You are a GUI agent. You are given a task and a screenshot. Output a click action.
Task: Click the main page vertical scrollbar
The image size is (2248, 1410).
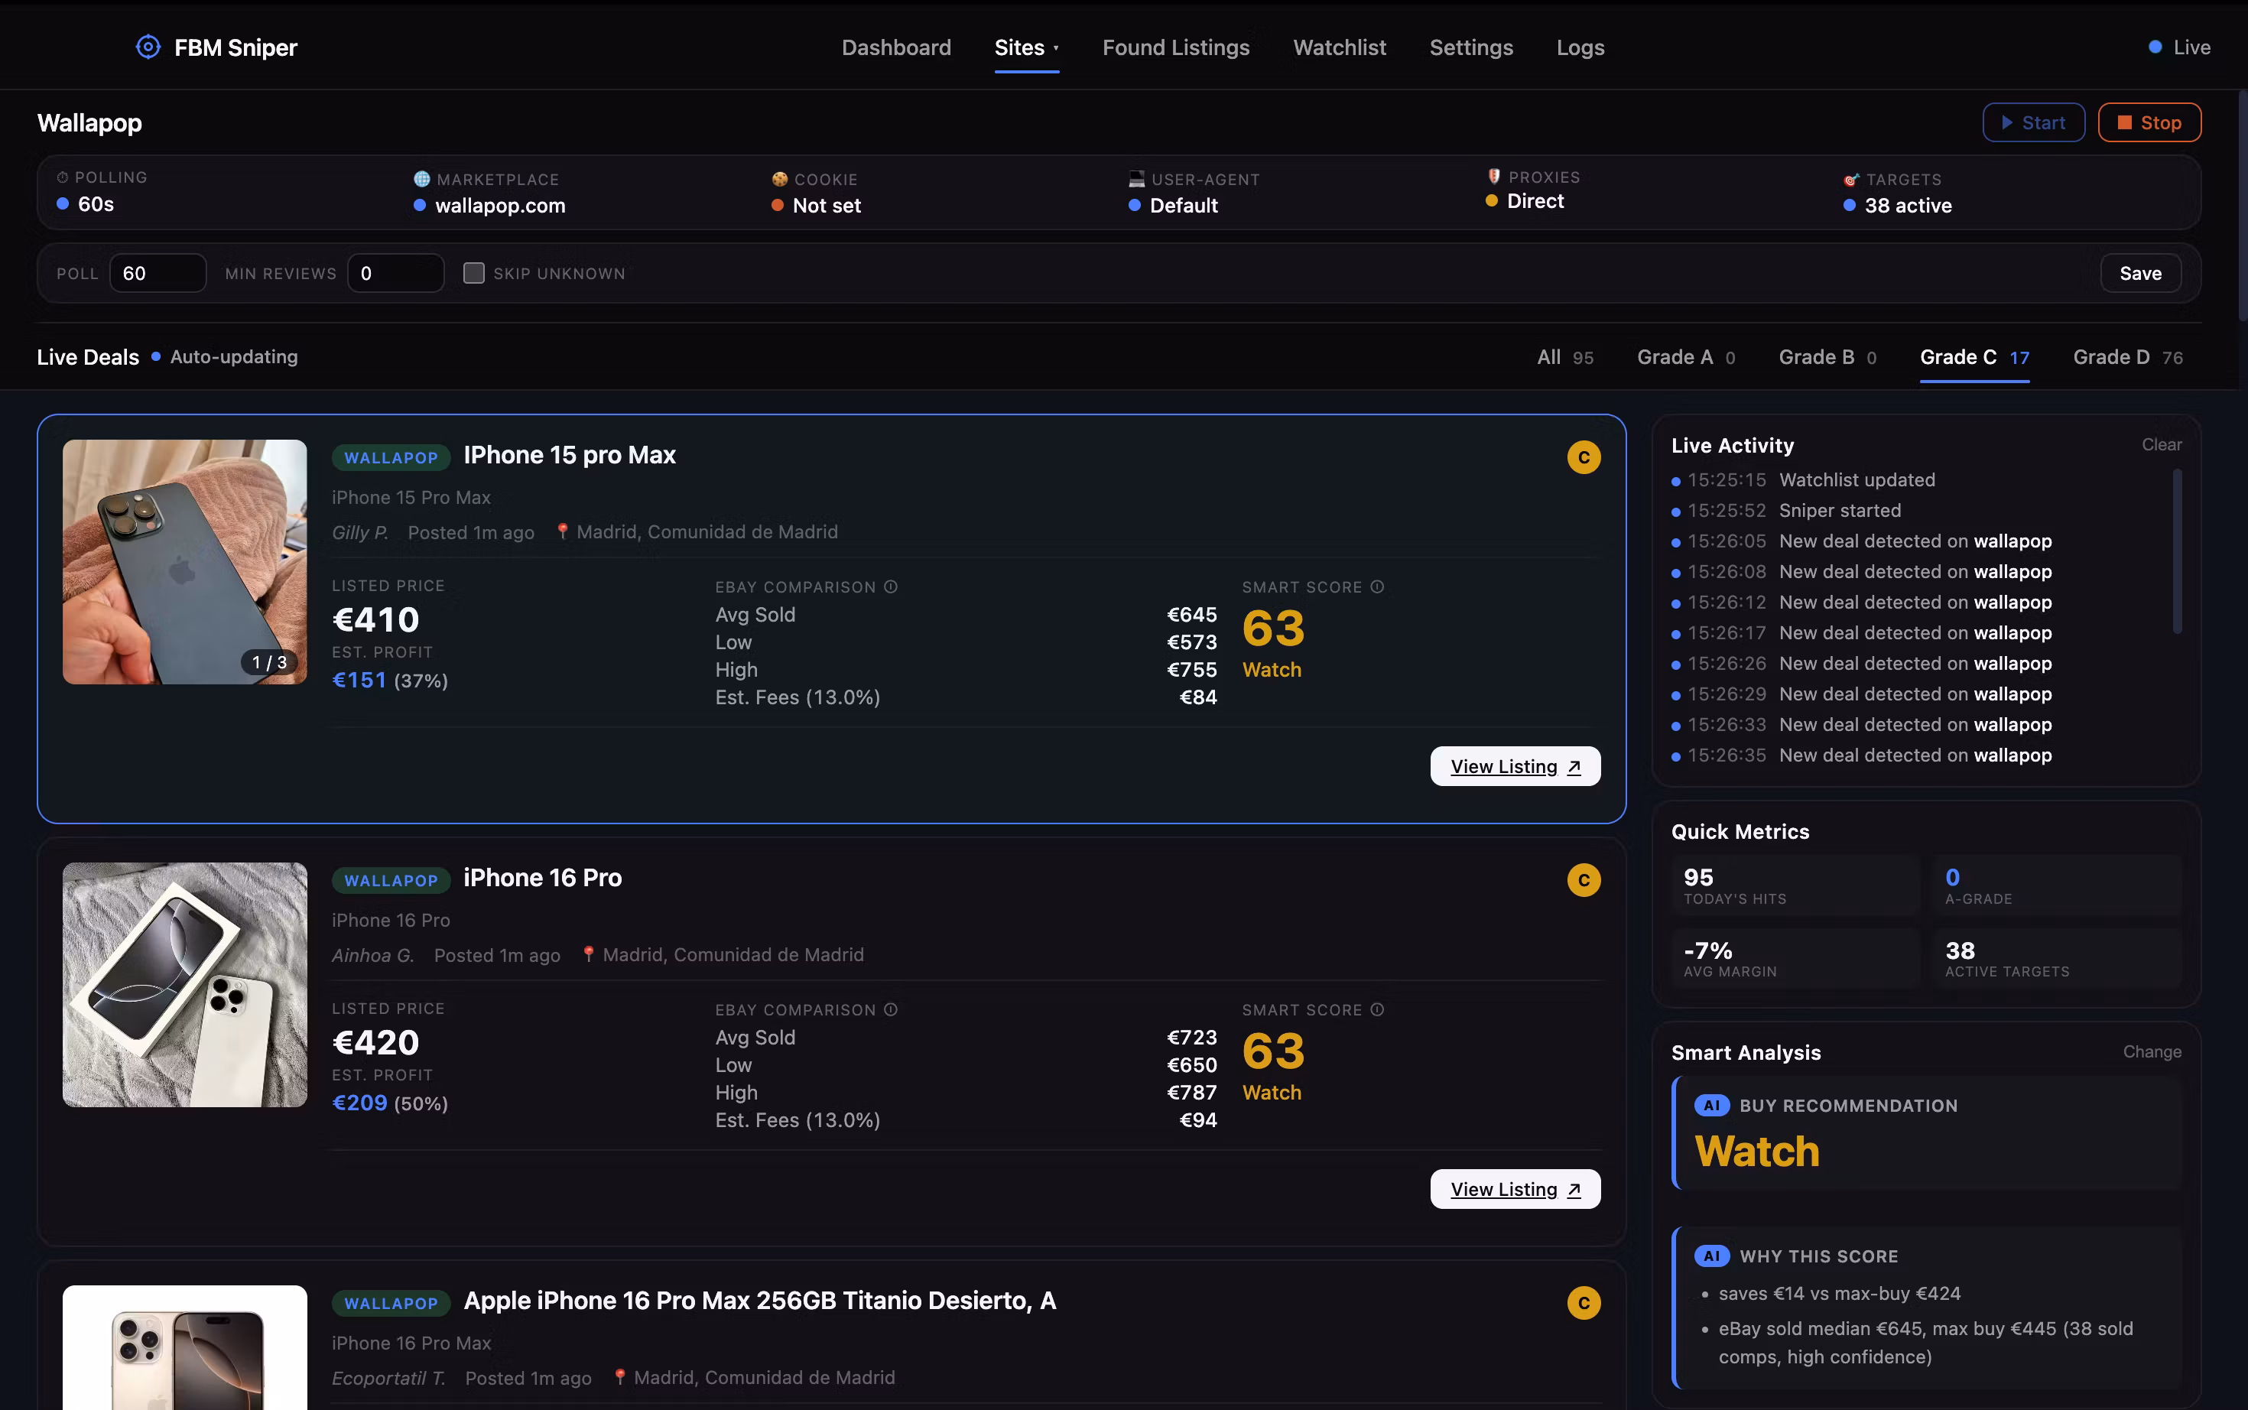[2243, 205]
